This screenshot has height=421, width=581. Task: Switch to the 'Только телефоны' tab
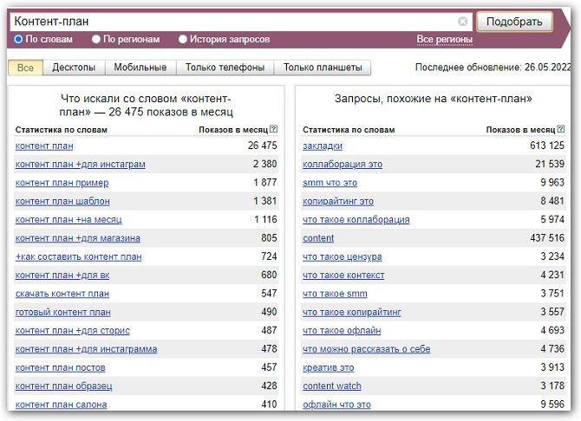pyautogui.click(x=225, y=68)
